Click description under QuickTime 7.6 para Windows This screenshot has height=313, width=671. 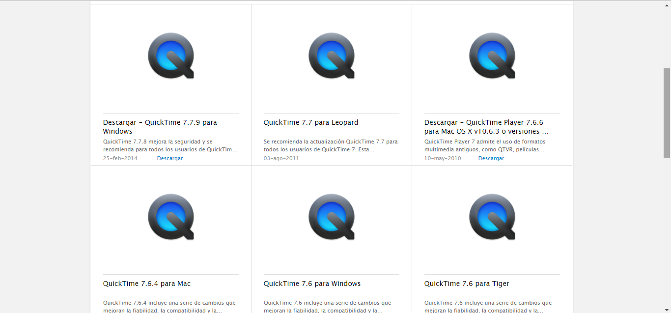327,307
